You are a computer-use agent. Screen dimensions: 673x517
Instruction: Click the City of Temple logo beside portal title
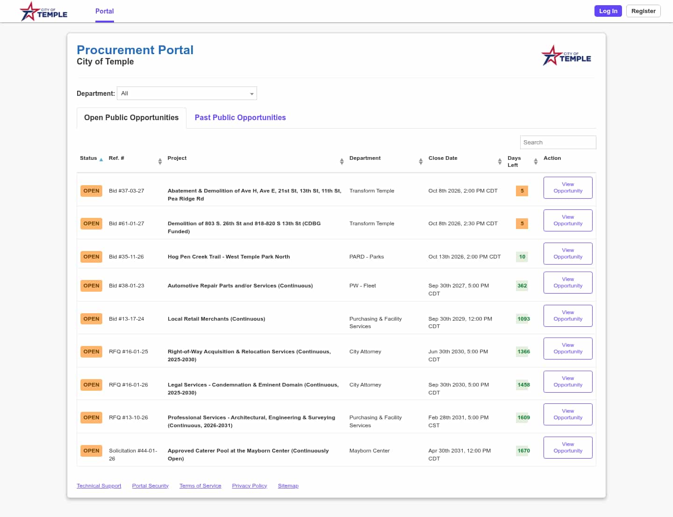pyautogui.click(x=566, y=56)
